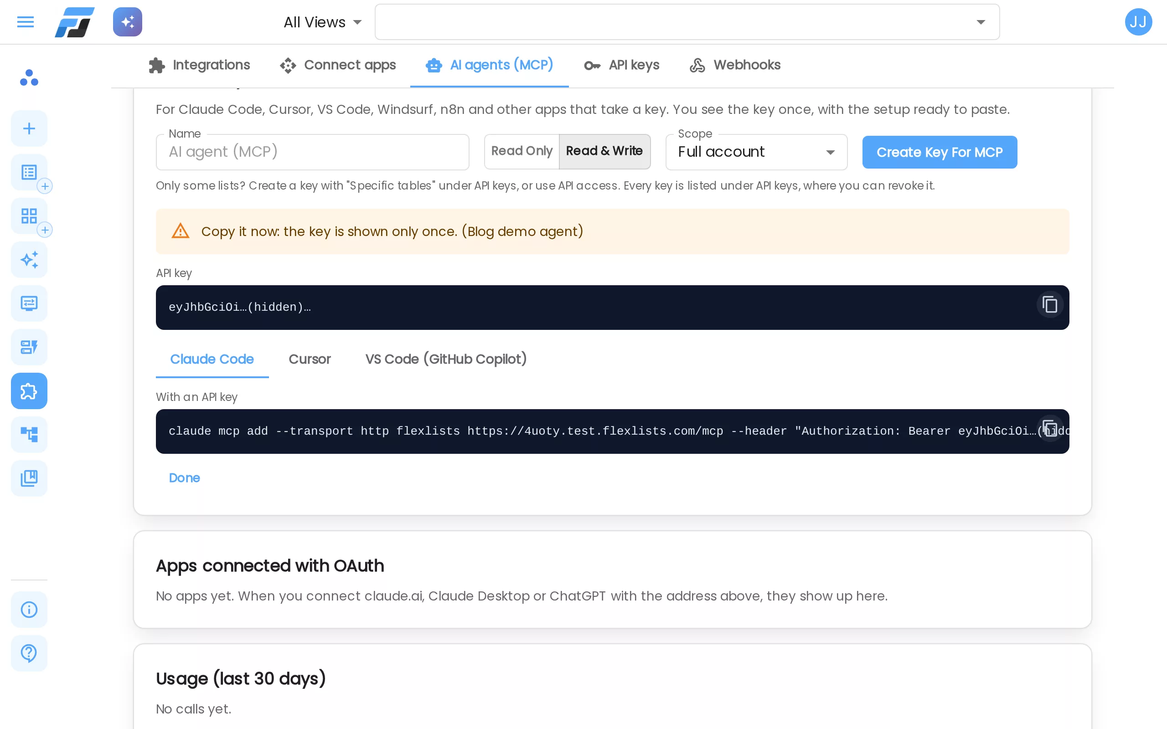Click the hidden API key text
Screen dimensions: 1167x729
[240, 307]
